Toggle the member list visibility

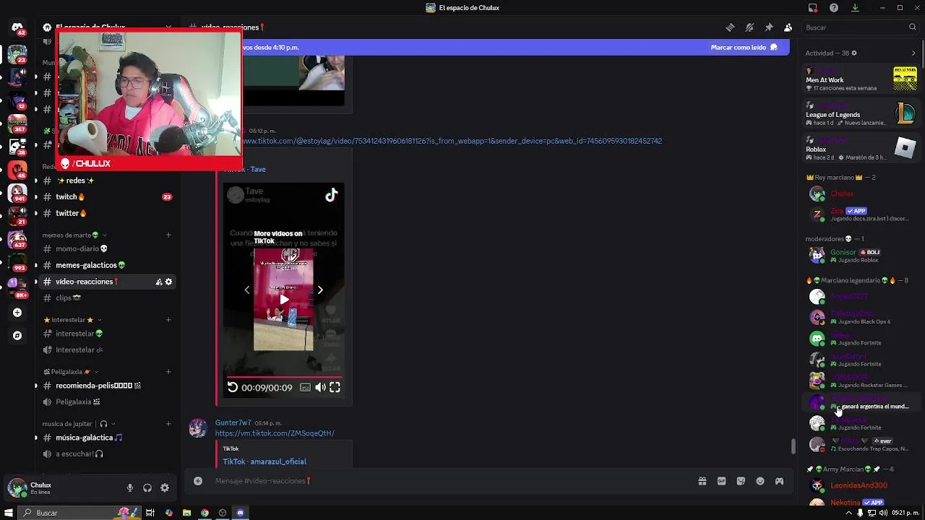click(x=788, y=27)
